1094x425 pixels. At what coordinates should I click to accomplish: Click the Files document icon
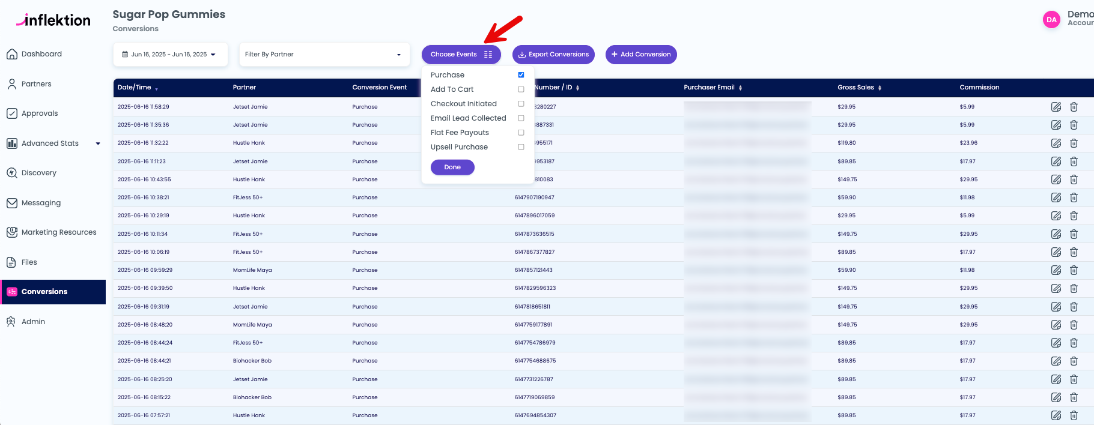tap(11, 262)
